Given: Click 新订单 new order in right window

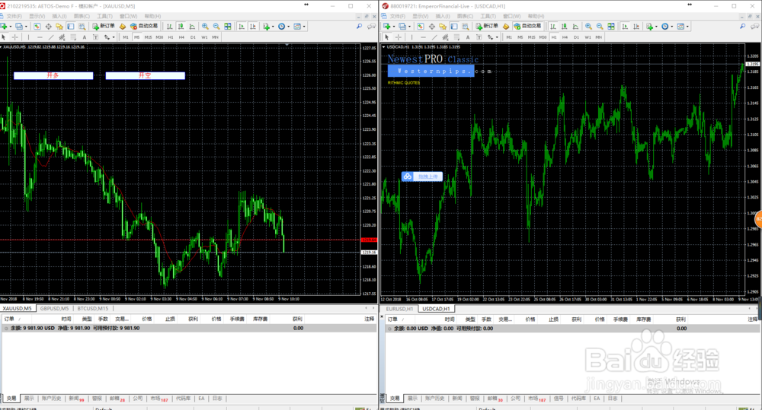Looking at the screenshot, I should point(487,26).
